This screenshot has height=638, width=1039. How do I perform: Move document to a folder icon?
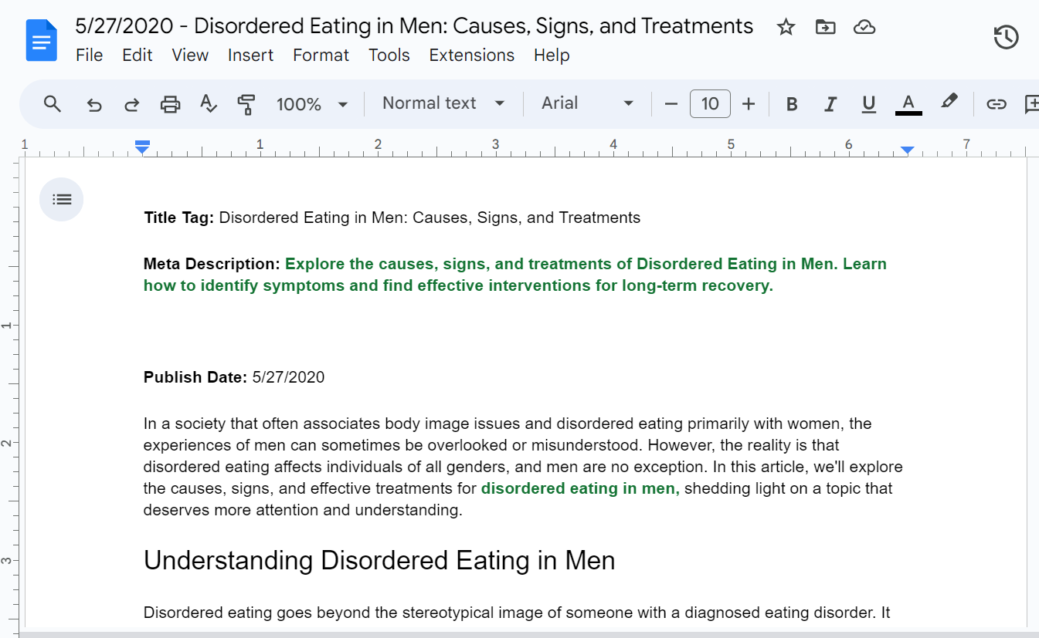point(825,28)
